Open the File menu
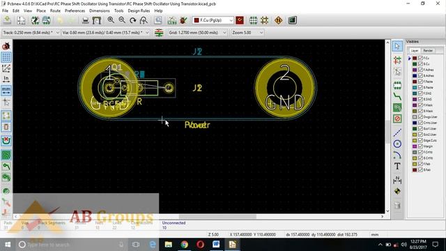Screen dimensions: 446x251 coord(5,11)
